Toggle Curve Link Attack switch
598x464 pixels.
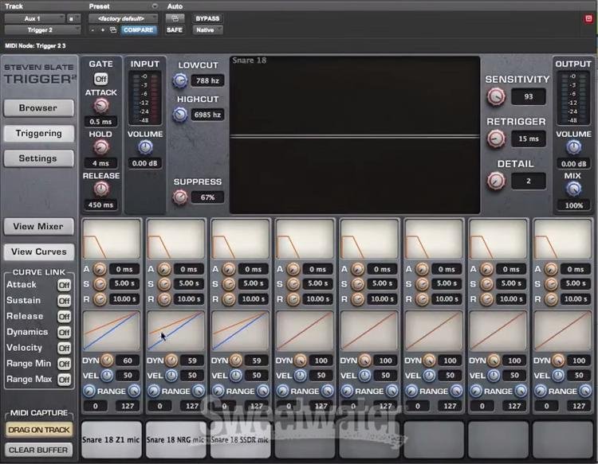coord(64,285)
